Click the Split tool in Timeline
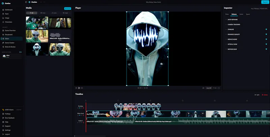 tap(257, 95)
